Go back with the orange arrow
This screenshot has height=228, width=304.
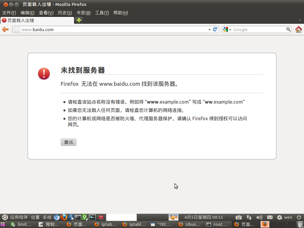point(5,29)
